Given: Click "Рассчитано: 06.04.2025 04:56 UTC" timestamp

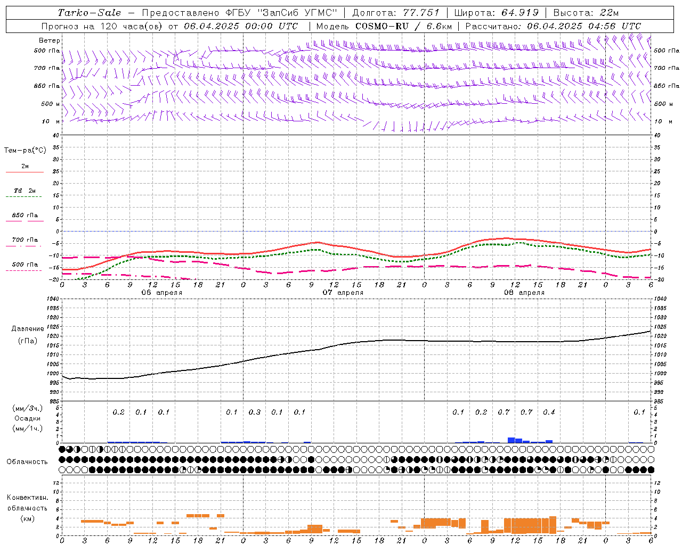Looking at the screenshot, I should tap(553, 26).
